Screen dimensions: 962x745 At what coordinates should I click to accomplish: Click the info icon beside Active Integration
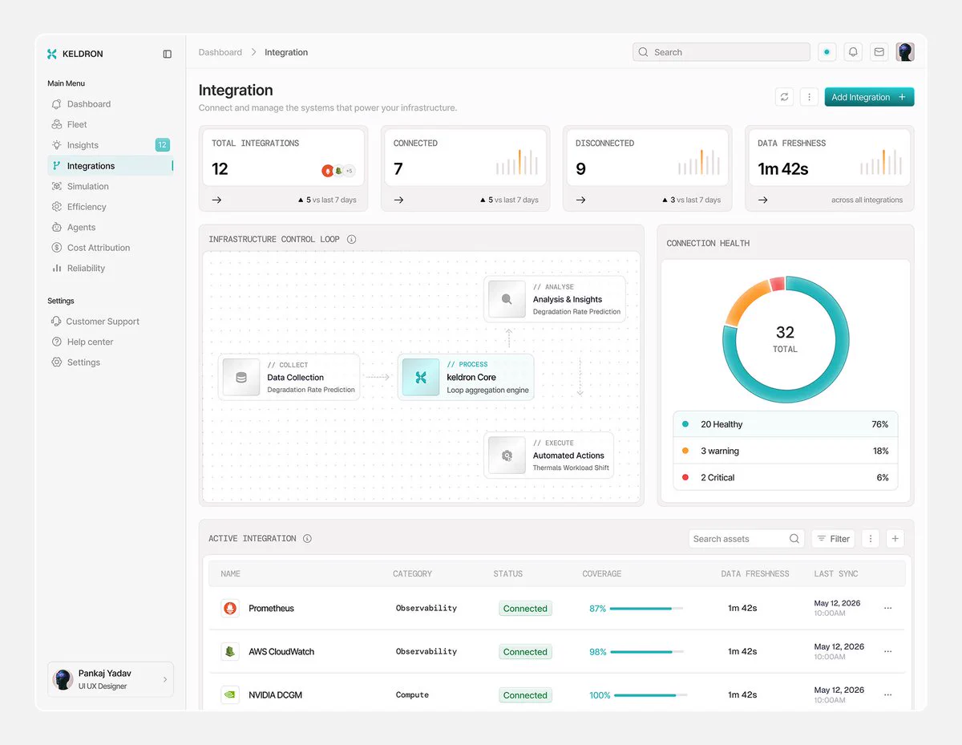click(307, 539)
